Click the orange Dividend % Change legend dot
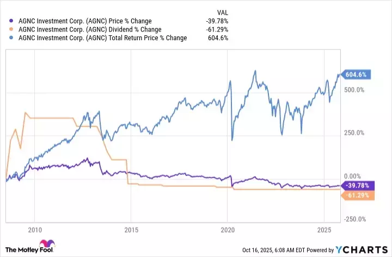 coord(12,29)
